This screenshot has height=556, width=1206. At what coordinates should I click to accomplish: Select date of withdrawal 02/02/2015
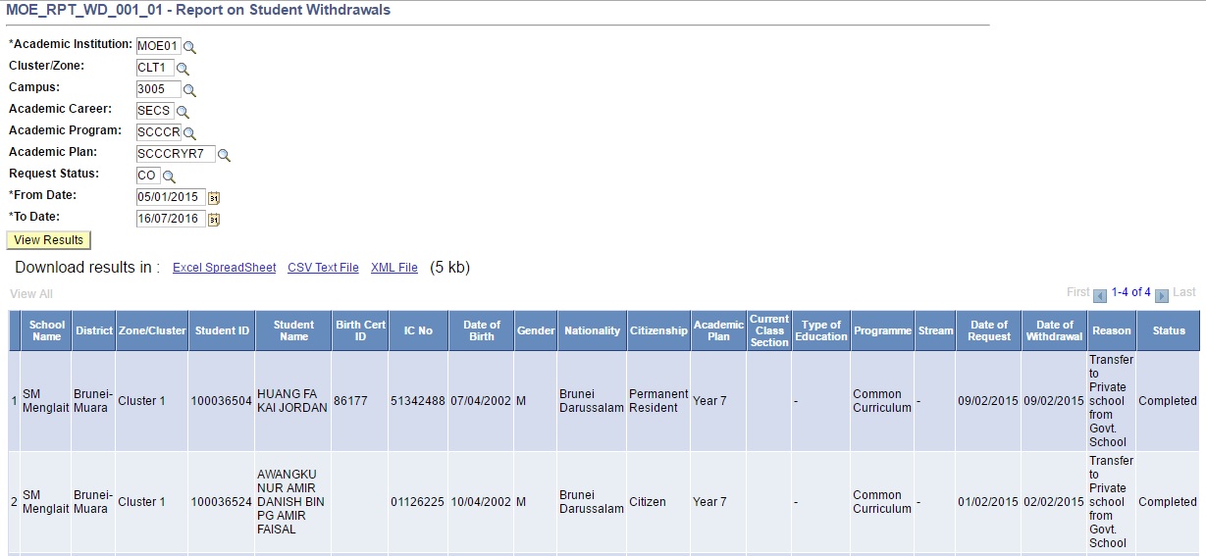pyautogui.click(x=1054, y=502)
